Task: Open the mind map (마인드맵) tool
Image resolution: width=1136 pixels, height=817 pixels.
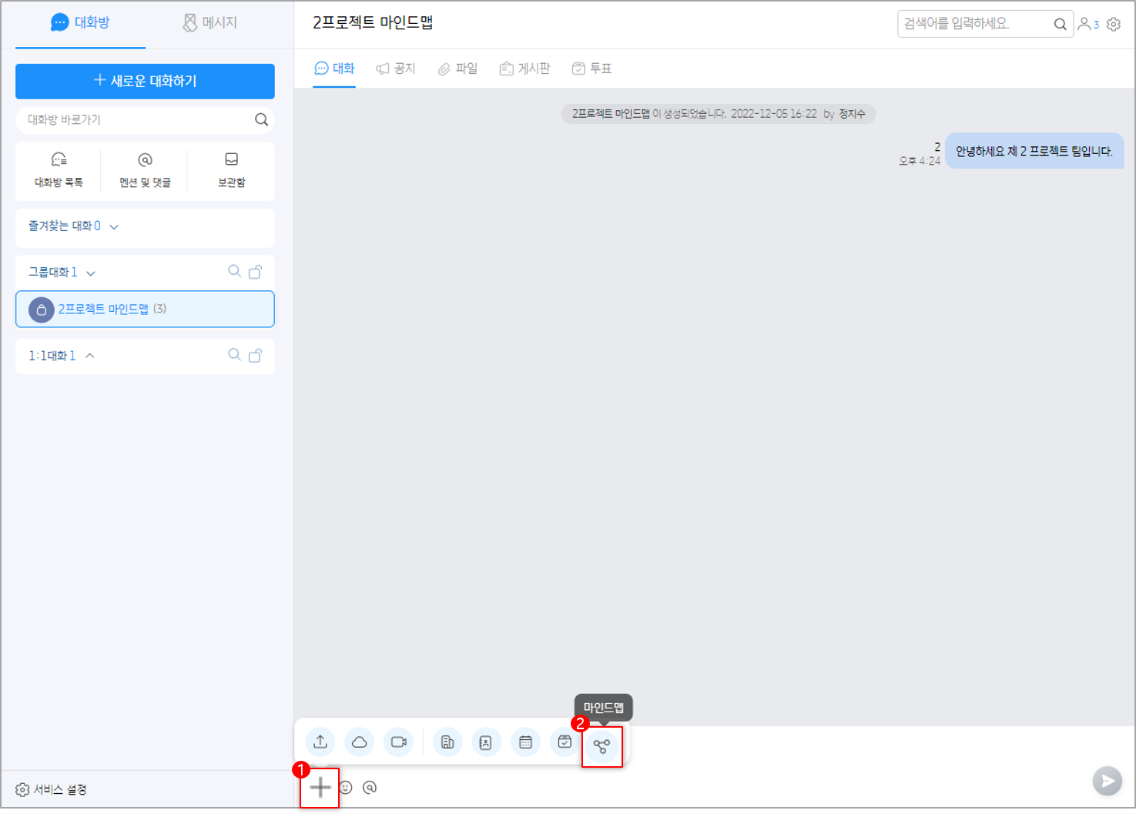Action: [x=602, y=745]
